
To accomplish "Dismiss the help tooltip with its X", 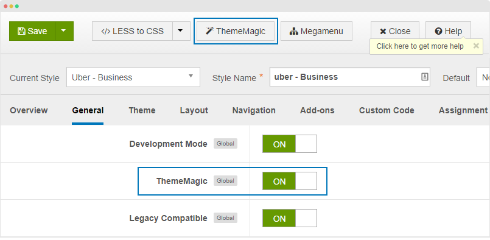I will click(476, 46).
